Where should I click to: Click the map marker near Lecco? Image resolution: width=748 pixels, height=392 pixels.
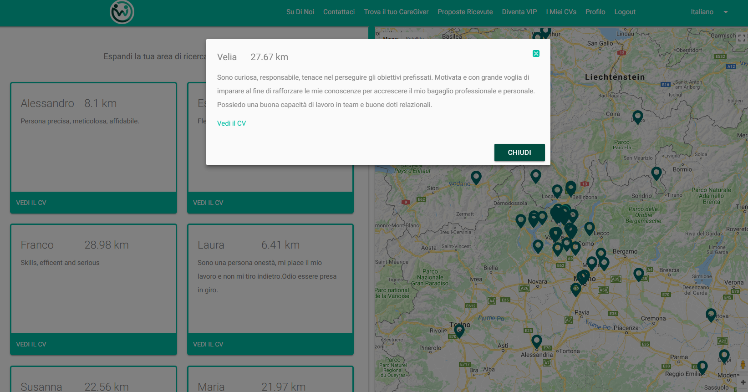(589, 228)
